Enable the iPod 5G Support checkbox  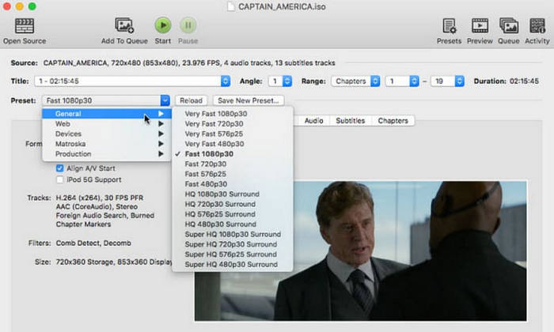(x=59, y=179)
